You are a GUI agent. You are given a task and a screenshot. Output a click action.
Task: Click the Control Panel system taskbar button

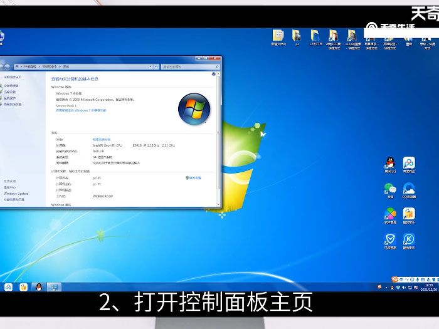coord(54,287)
